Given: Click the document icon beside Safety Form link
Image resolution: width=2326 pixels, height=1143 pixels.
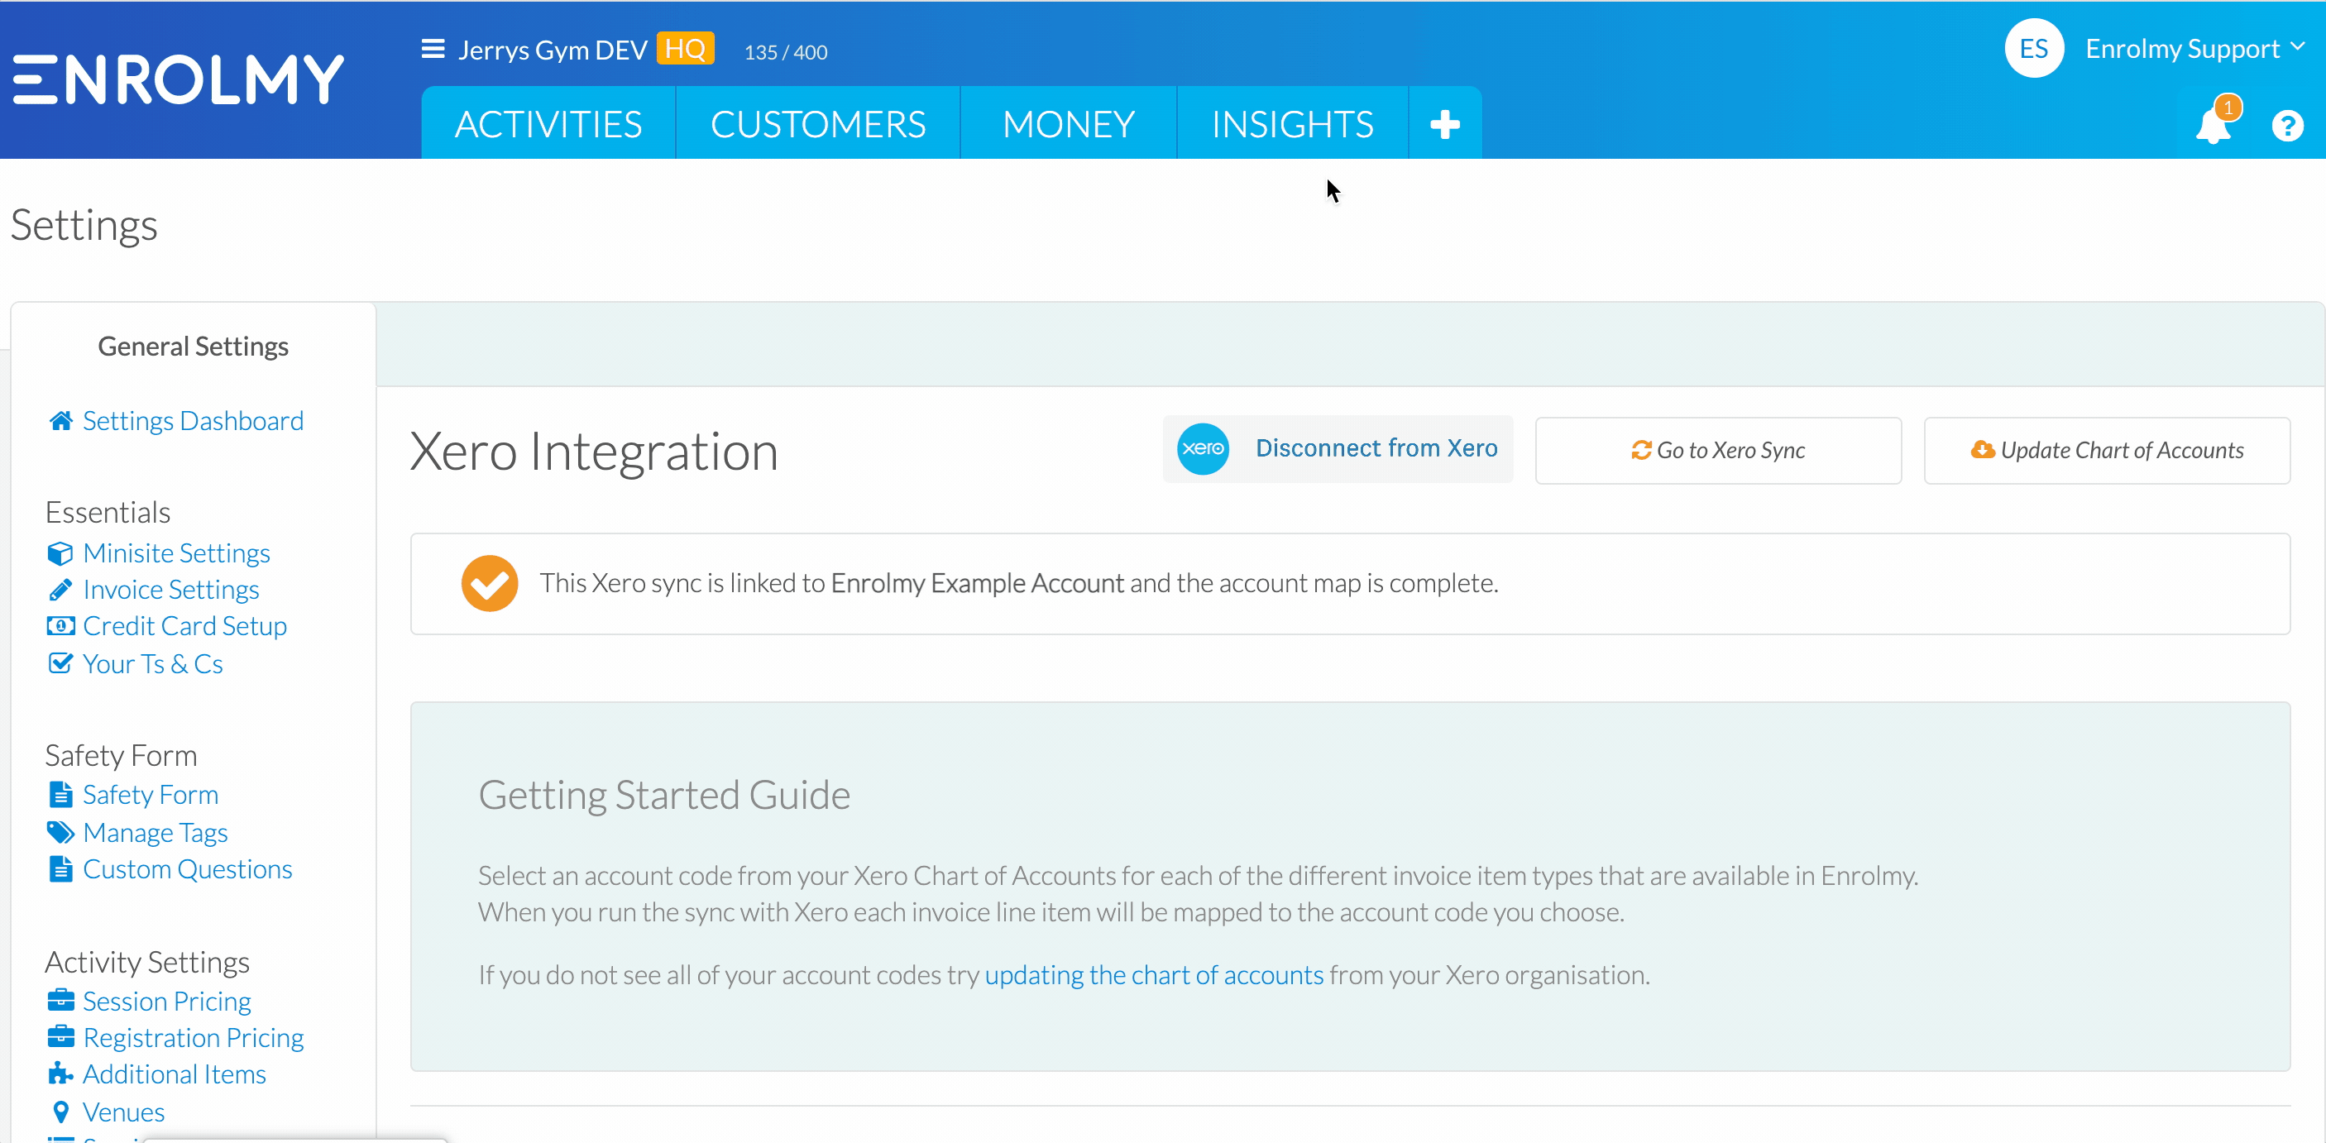Looking at the screenshot, I should point(60,795).
